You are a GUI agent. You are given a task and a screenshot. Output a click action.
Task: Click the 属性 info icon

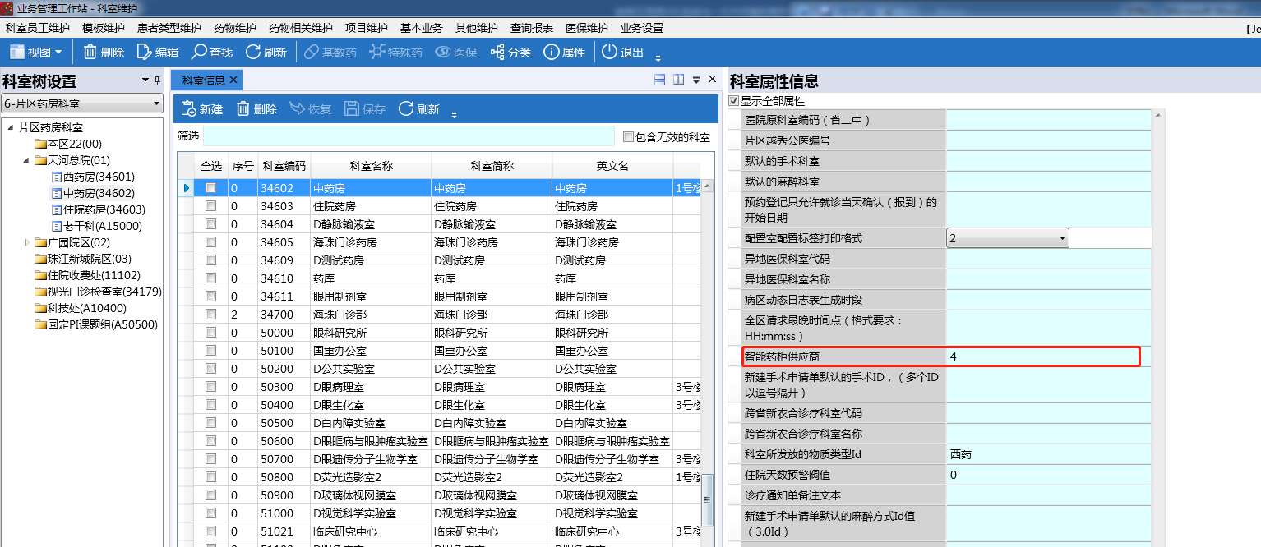552,52
